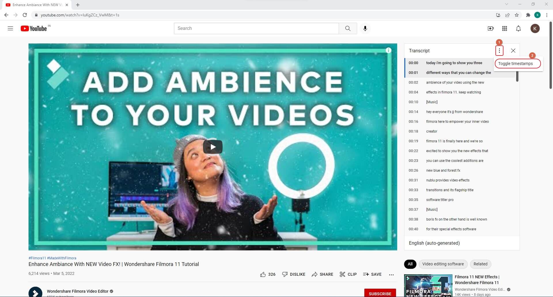Go back with browser back arrow
This screenshot has height=297, width=553.
pos(6,15)
